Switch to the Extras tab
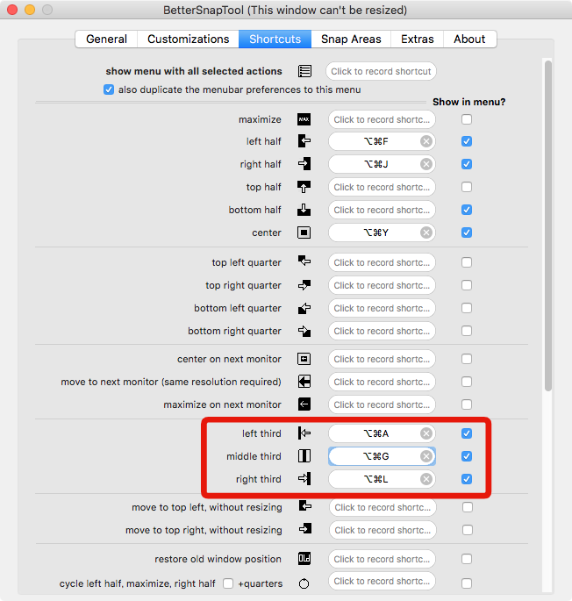 [x=417, y=39]
